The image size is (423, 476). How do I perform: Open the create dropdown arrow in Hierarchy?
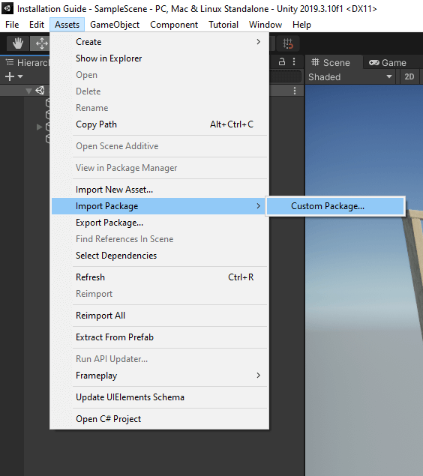(20, 76)
